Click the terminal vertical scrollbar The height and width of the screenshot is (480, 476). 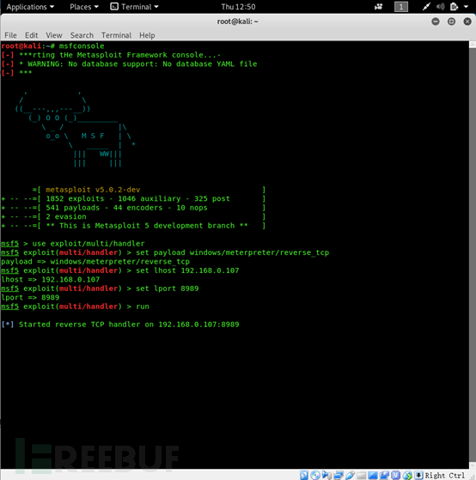tap(473, 254)
